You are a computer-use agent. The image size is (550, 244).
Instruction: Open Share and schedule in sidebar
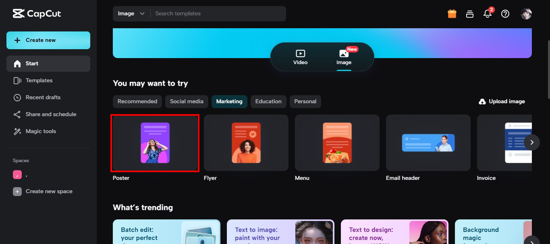click(48, 114)
